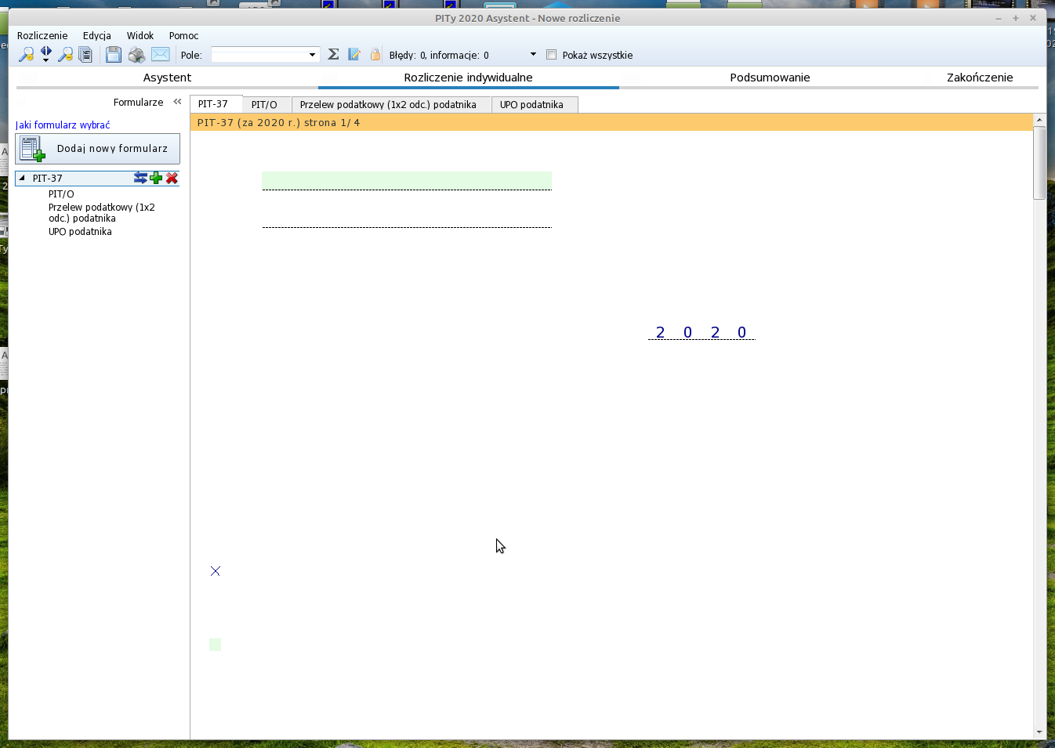Click Dodaj nowy formularz button
The height and width of the screenshot is (748, 1055).
pyautogui.click(x=98, y=149)
